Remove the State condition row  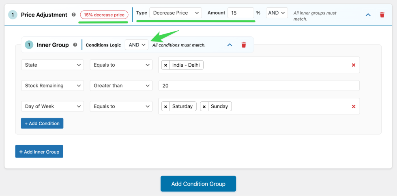tap(354, 65)
